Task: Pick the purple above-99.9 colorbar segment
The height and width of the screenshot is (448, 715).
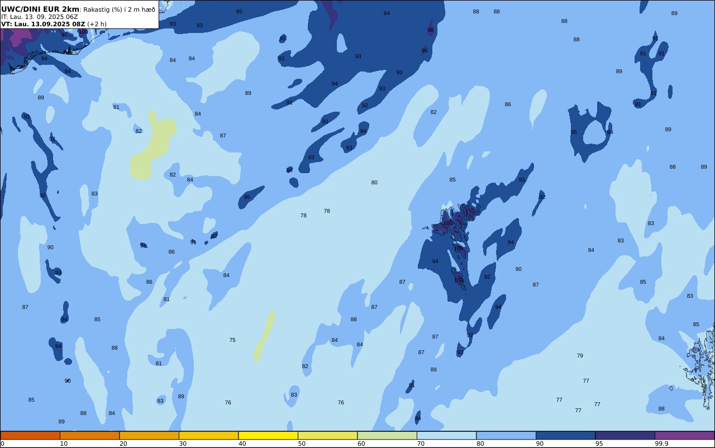Action: [684, 435]
